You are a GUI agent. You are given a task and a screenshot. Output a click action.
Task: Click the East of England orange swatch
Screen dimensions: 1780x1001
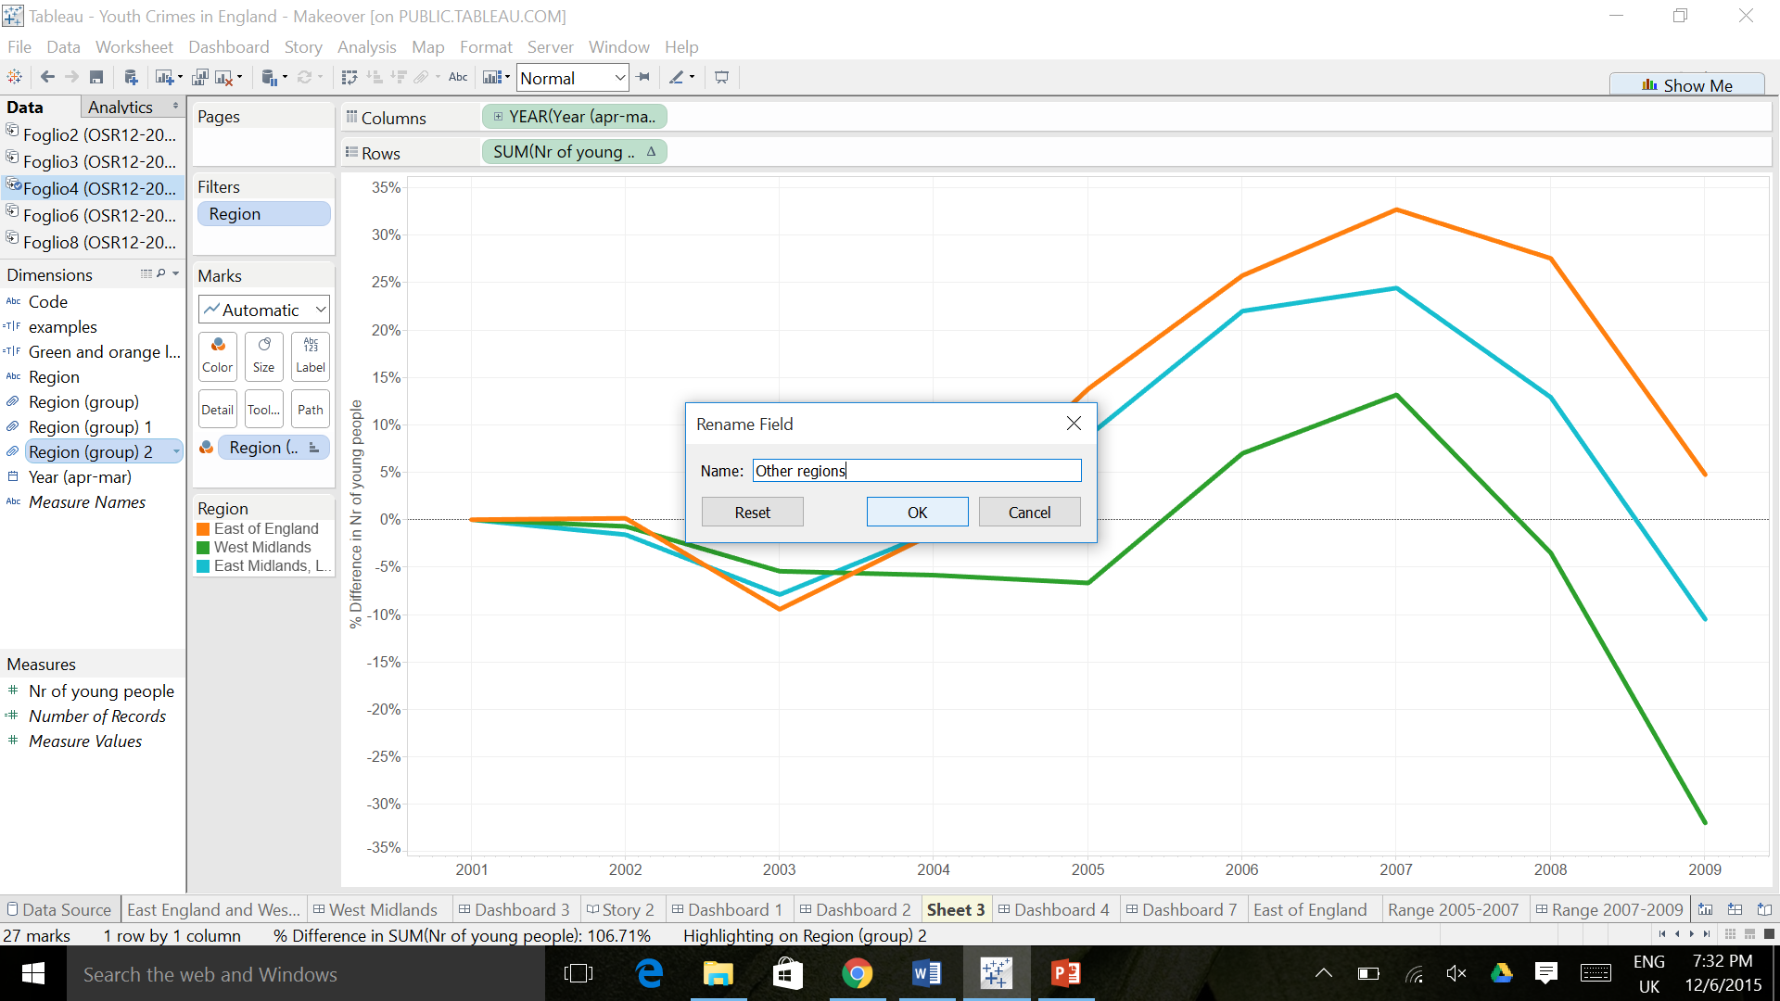click(x=203, y=529)
